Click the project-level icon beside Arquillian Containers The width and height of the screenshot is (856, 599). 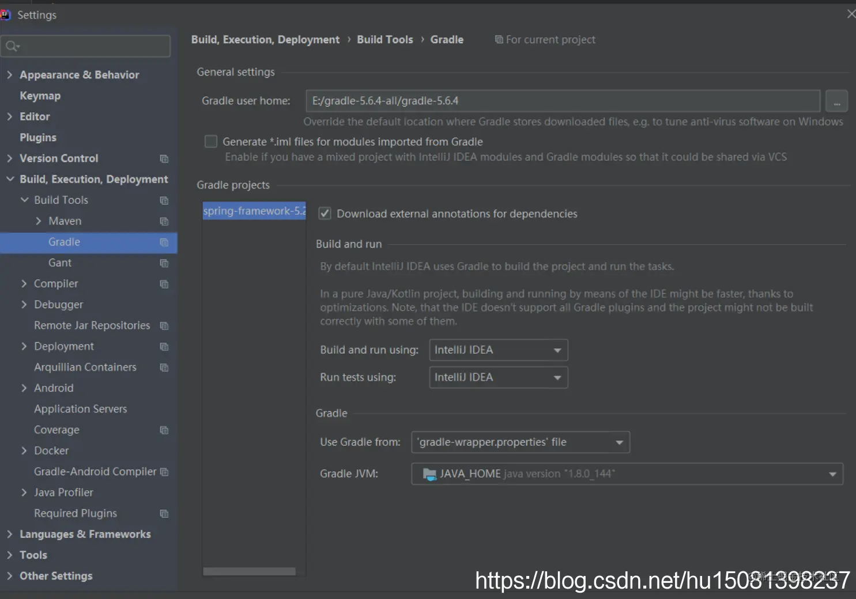point(164,367)
